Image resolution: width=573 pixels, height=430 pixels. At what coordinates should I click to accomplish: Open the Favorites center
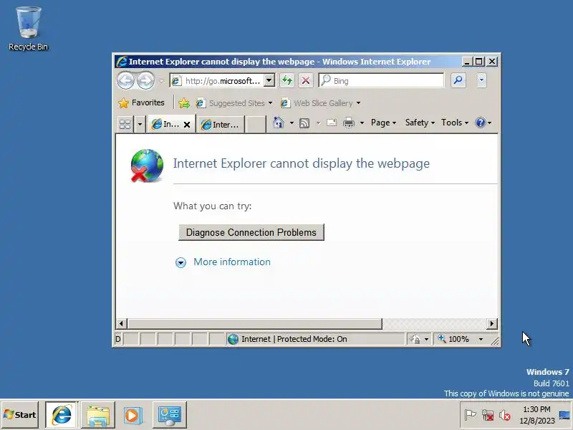[x=141, y=103]
